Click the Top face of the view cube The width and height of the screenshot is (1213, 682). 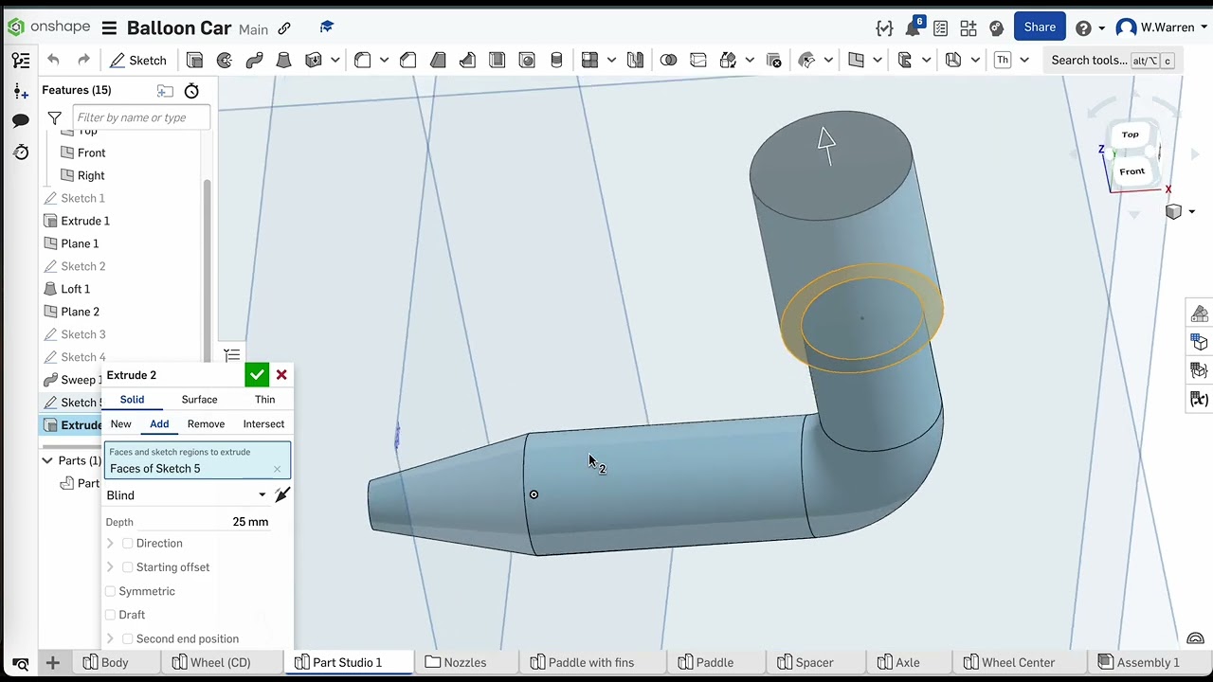(1131, 135)
